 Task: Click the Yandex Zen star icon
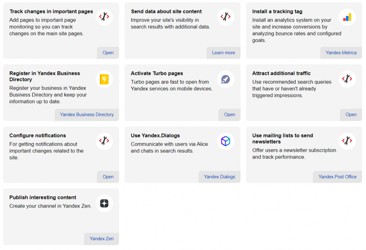coord(104,203)
